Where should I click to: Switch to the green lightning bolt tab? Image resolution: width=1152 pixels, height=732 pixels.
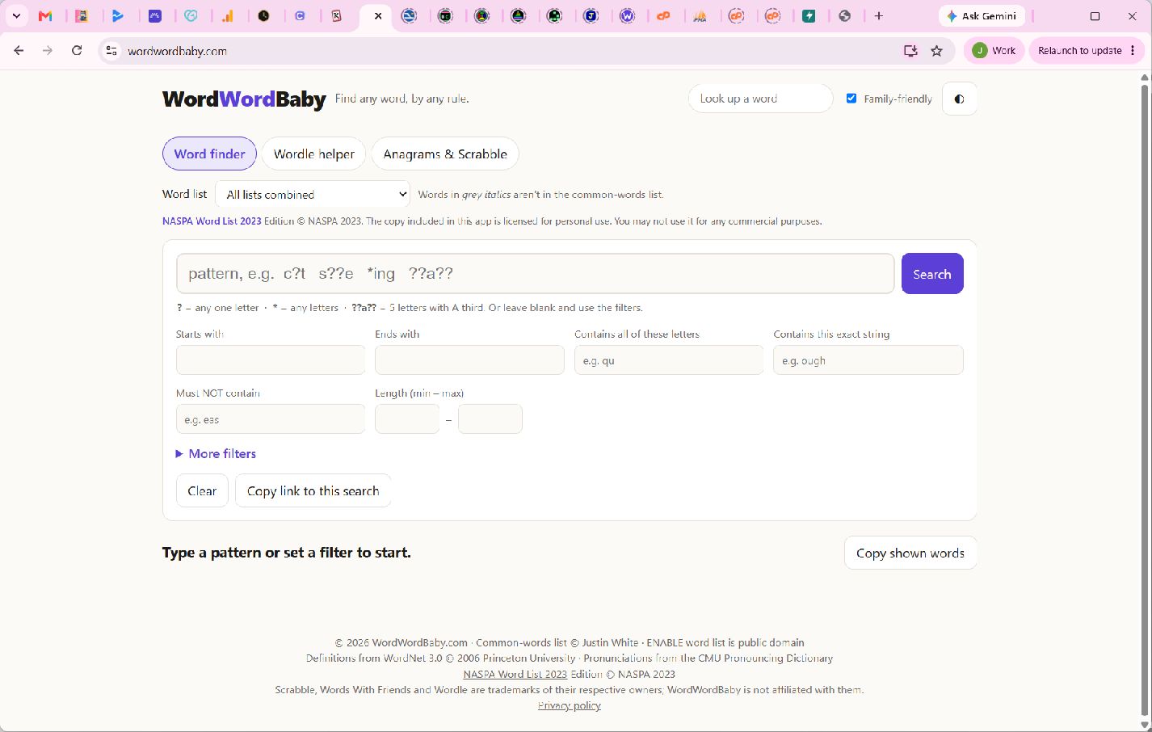point(809,16)
